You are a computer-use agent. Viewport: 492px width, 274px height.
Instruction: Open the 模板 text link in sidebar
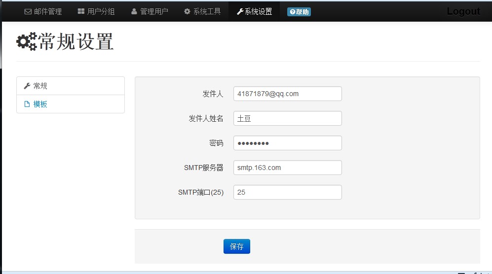point(40,104)
